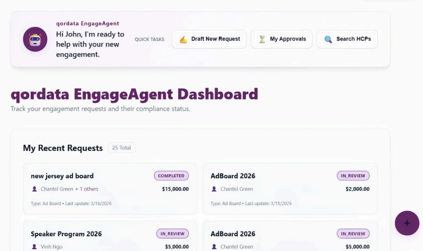This screenshot has height=251, width=423.
Task: Click the COMPLETED status badge
Action: tap(171, 176)
